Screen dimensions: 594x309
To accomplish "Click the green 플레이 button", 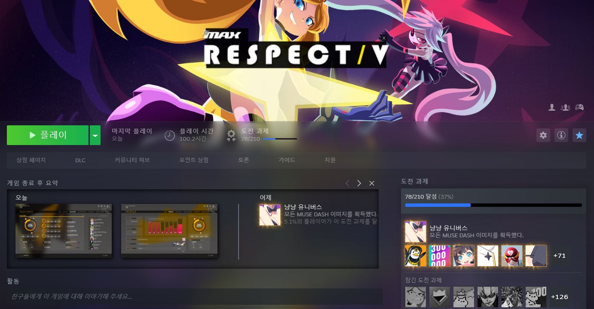I will tap(48, 135).
